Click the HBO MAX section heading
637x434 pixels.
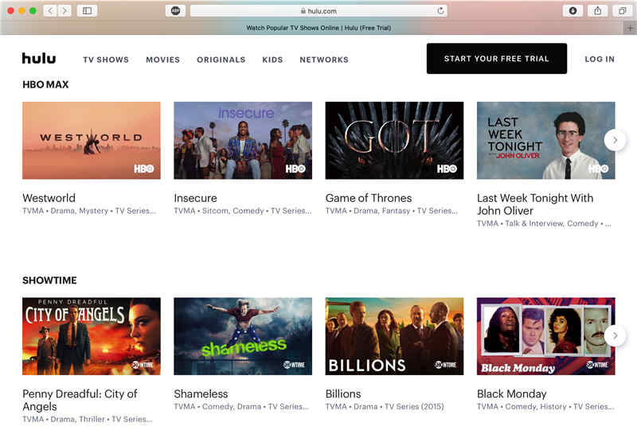pos(45,84)
